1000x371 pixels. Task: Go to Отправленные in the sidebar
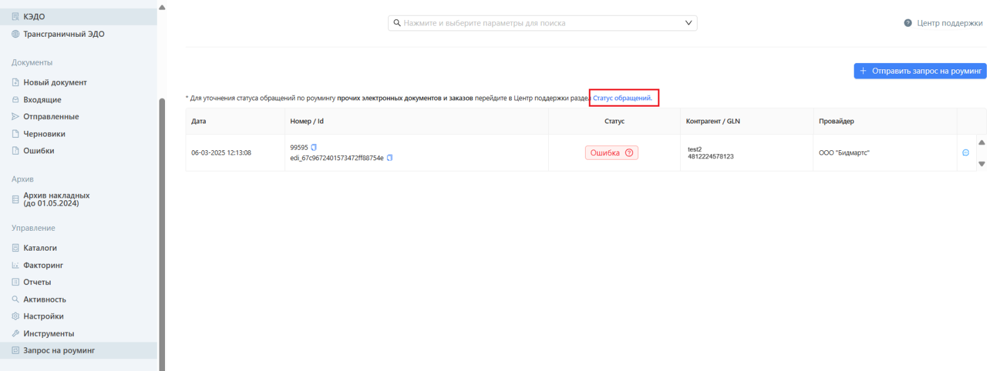pyautogui.click(x=51, y=117)
